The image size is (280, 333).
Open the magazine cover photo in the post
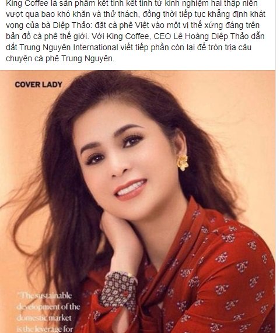pos(138,201)
